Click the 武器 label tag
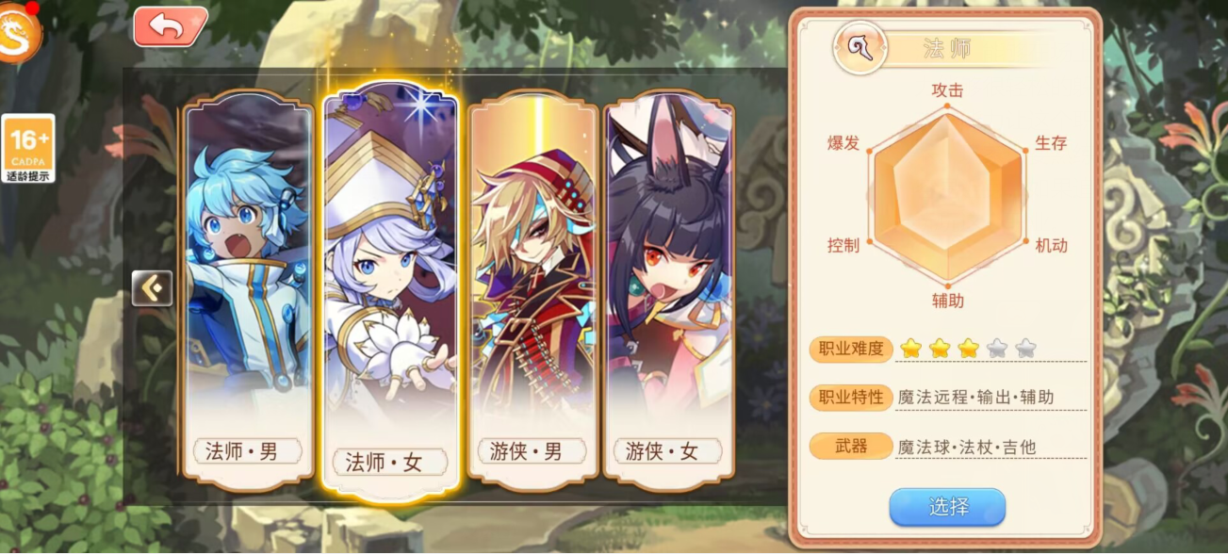Viewport: 1228px width, 554px height. point(851,446)
